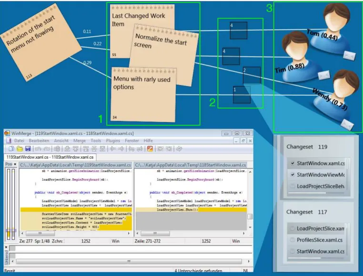Click the left diff pane horizontal scrollbar thumb

[40, 234]
